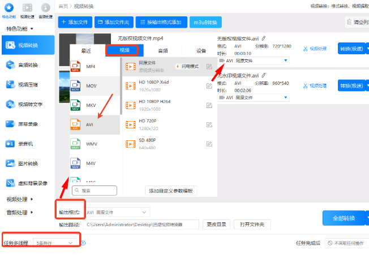Select the HD 720P preset
This screenshot has width=369, height=255.
(169, 124)
